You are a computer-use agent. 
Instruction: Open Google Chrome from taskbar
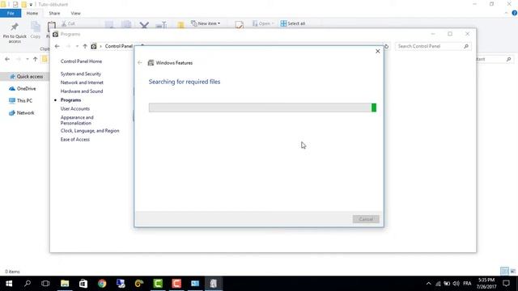pyautogui.click(x=102, y=284)
